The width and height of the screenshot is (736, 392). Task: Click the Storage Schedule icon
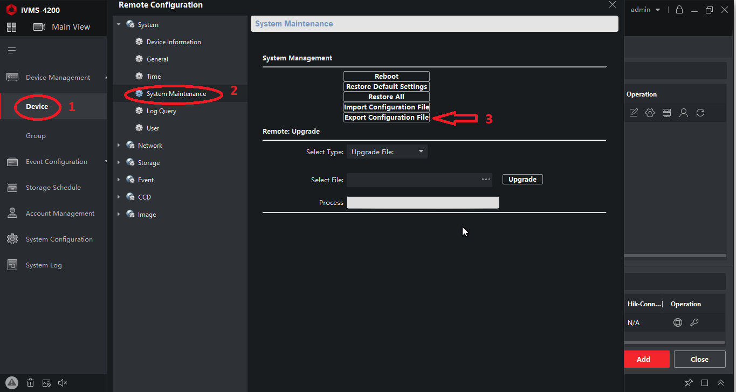point(12,188)
